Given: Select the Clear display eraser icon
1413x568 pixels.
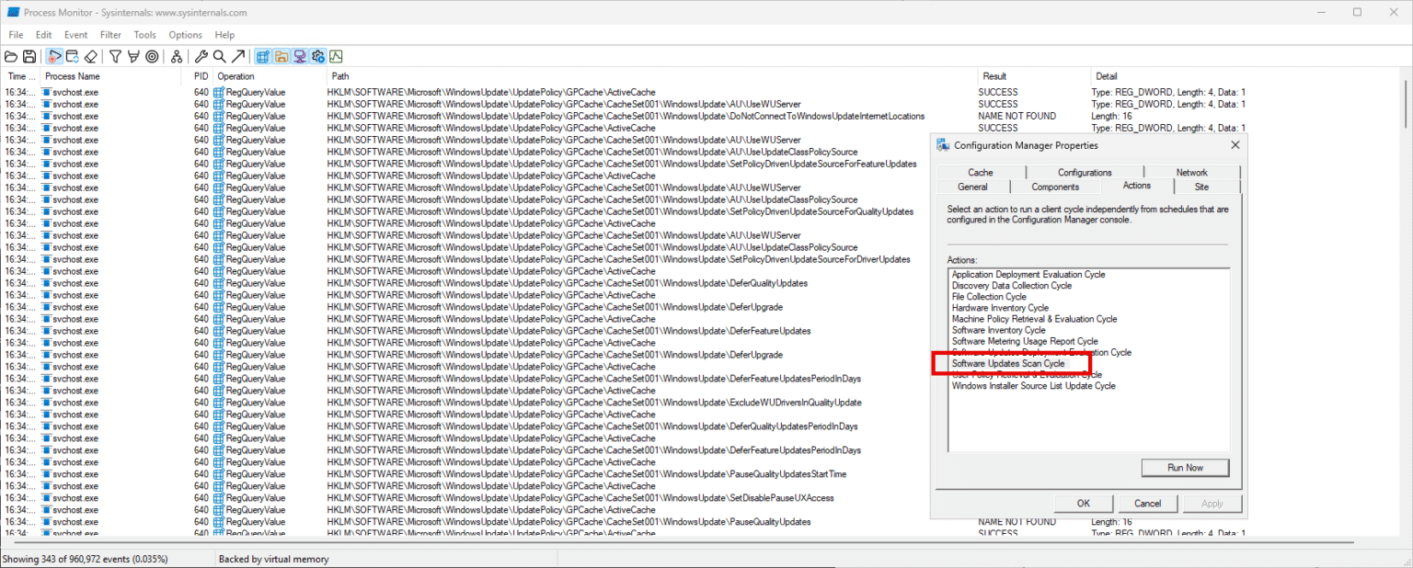Looking at the screenshot, I should point(90,56).
